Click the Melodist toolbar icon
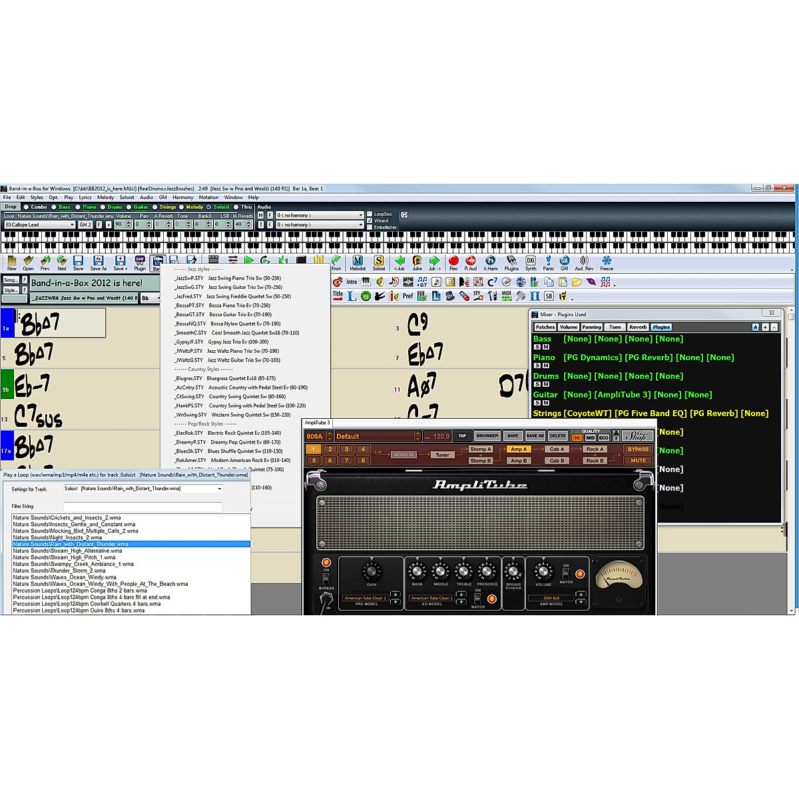Image resolution: width=799 pixels, height=799 pixels. (358, 262)
